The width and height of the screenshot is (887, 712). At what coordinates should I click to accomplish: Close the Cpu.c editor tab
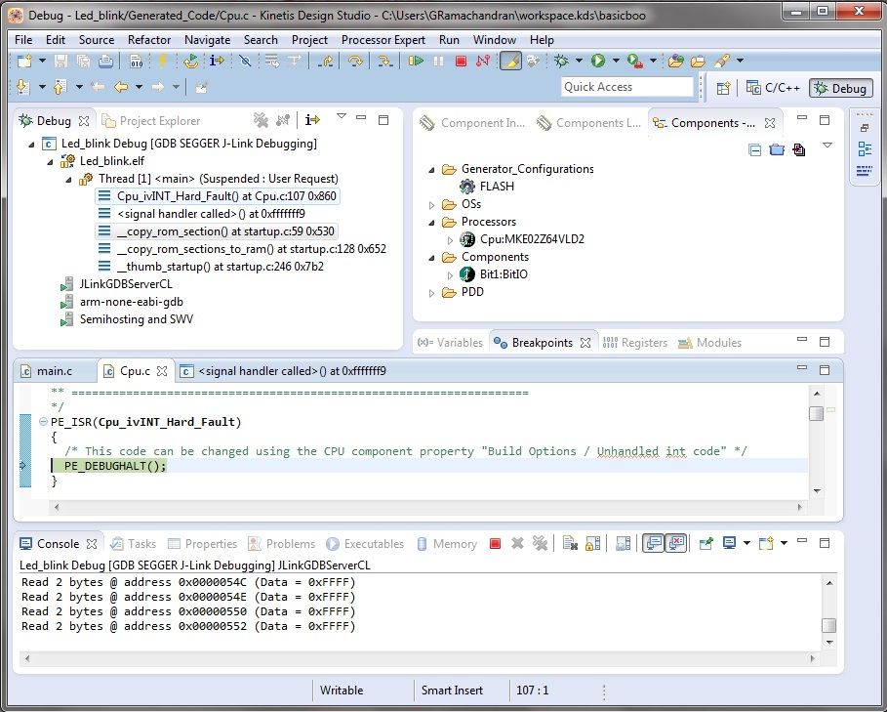pyautogui.click(x=162, y=371)
